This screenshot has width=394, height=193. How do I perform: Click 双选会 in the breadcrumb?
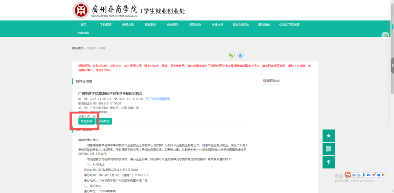[91, 48]
